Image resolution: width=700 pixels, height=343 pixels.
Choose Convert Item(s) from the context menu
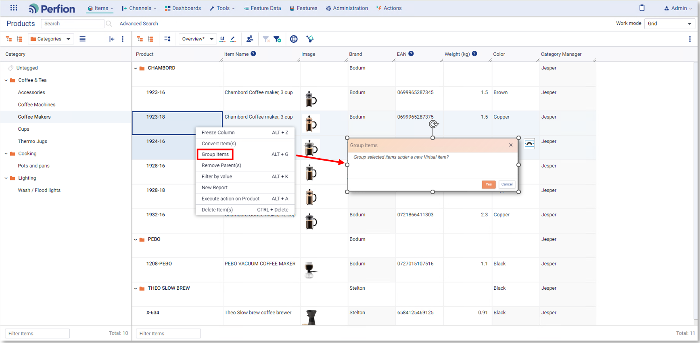245,144
